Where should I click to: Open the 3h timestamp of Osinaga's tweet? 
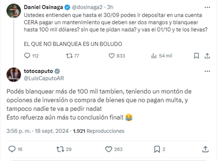pos(110,7)
